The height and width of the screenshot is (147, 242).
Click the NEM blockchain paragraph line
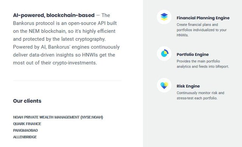pyautogui.click(x=64, y=31)
